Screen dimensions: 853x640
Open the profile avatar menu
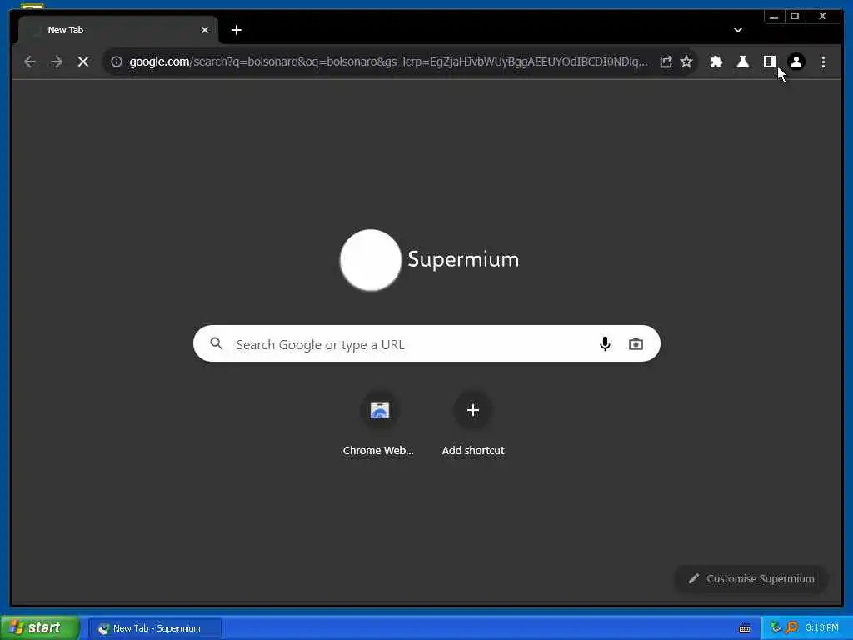[796, 62]
